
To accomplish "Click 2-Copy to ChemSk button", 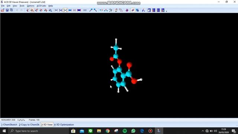I will 29,125.
